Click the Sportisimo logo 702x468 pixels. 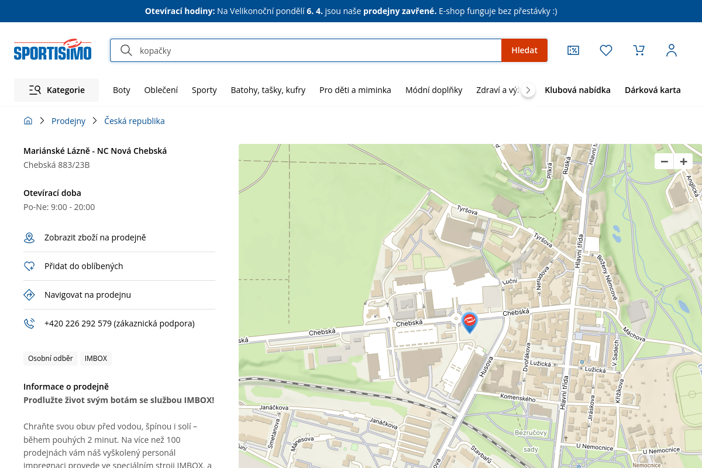coord(53,50)
